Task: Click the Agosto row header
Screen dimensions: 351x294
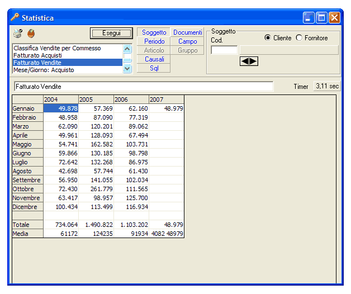Action: tap(27, 171)
